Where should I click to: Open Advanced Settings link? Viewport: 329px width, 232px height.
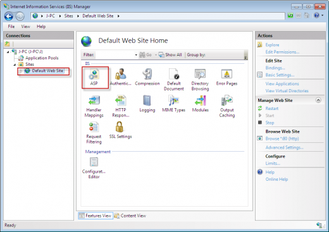coord(284,147)
